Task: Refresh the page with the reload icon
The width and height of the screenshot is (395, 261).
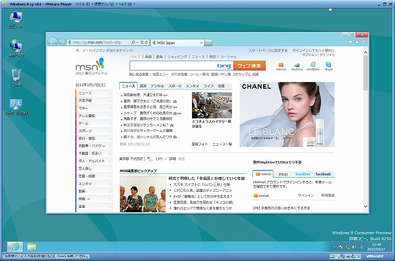Action: (146, 43)
